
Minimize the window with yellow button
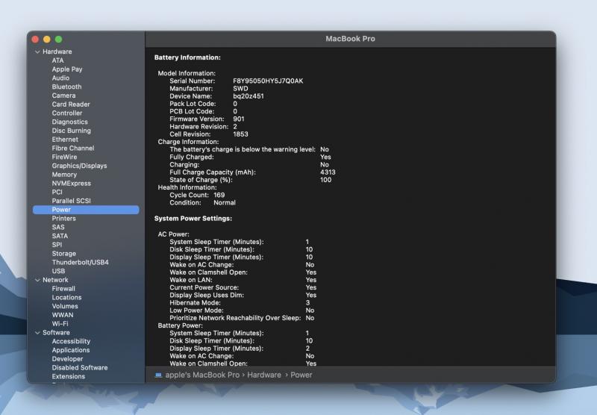47,40
